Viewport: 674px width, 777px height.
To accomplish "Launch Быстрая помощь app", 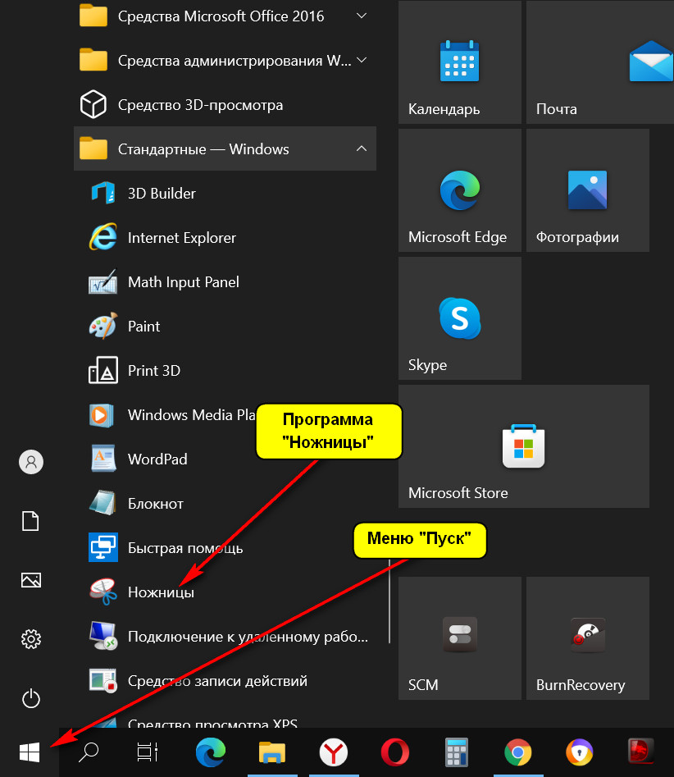I will pos(225,548).
